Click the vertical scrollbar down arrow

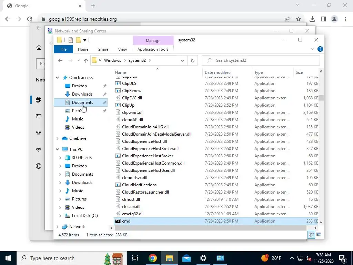click(321, 222)
